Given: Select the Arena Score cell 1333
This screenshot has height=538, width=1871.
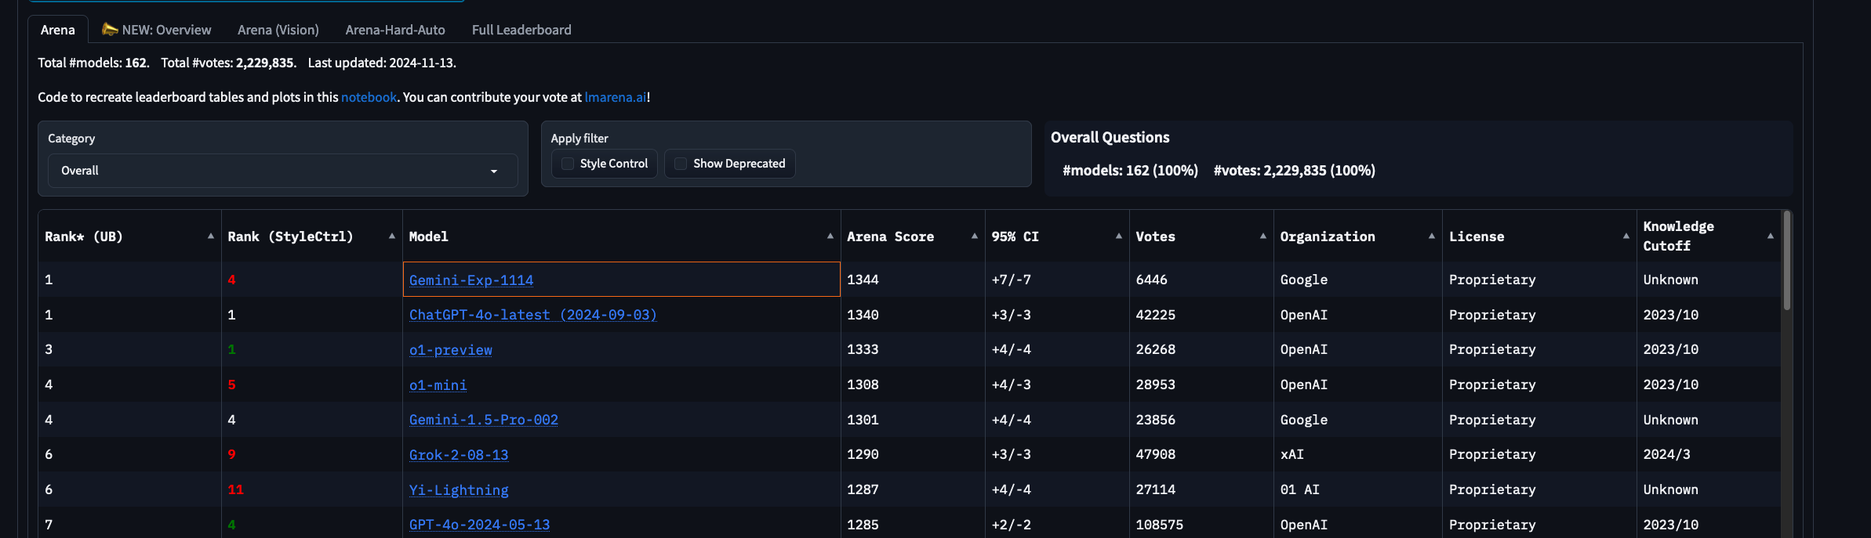Looking at the screenshot, I should coord(913,349).
